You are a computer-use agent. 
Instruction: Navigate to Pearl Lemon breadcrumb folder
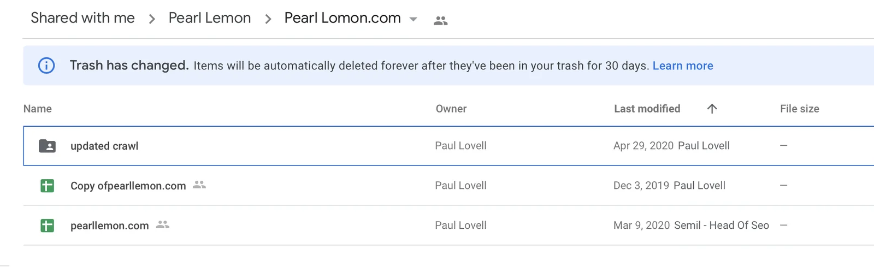tap(210, 18)
